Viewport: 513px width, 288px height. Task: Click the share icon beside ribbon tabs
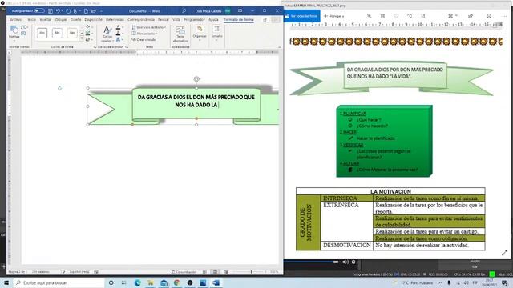click(x=265, y=20)
